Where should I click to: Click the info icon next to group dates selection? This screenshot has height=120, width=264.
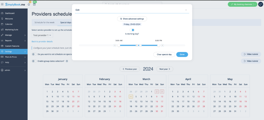point(67,61)
